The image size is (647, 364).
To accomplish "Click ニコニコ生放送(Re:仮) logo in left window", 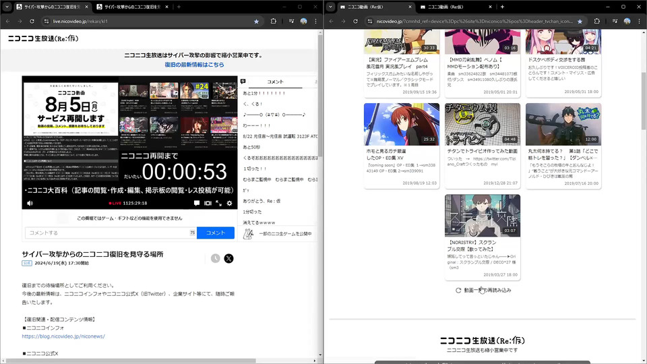I will coord(43,38).
